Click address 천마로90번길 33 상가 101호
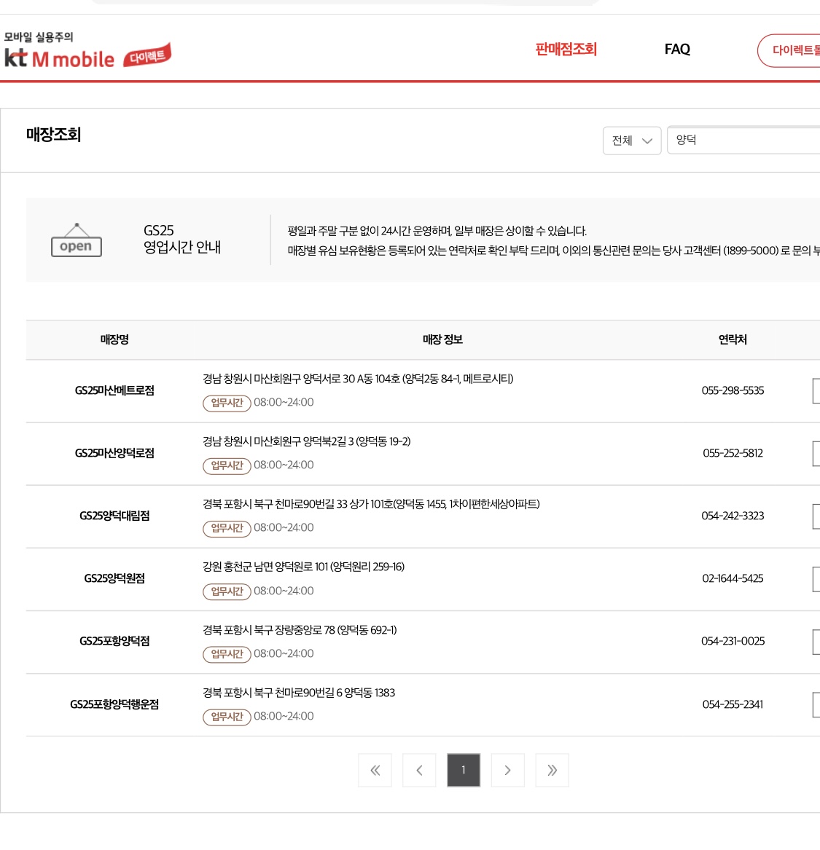 tap(334, 504)
